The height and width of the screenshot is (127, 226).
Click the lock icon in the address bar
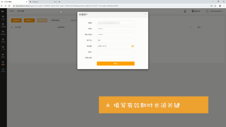tap(14, 6)
